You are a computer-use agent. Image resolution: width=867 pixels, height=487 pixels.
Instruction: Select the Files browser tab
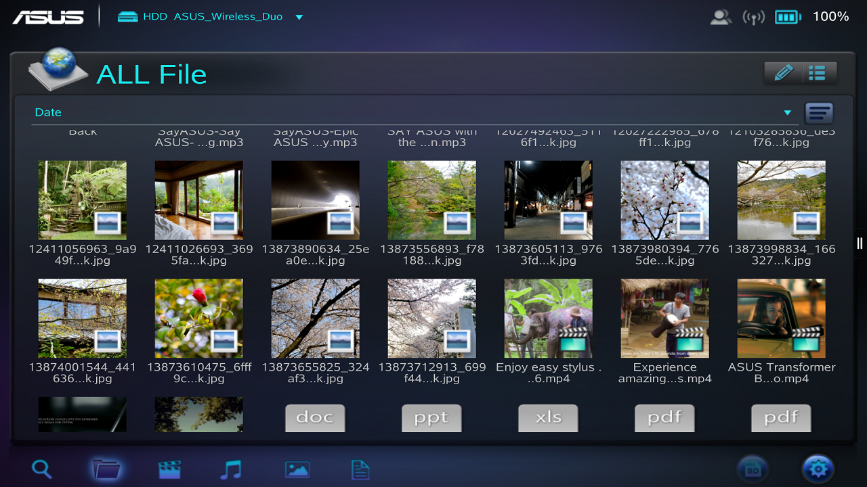[108, 468]
